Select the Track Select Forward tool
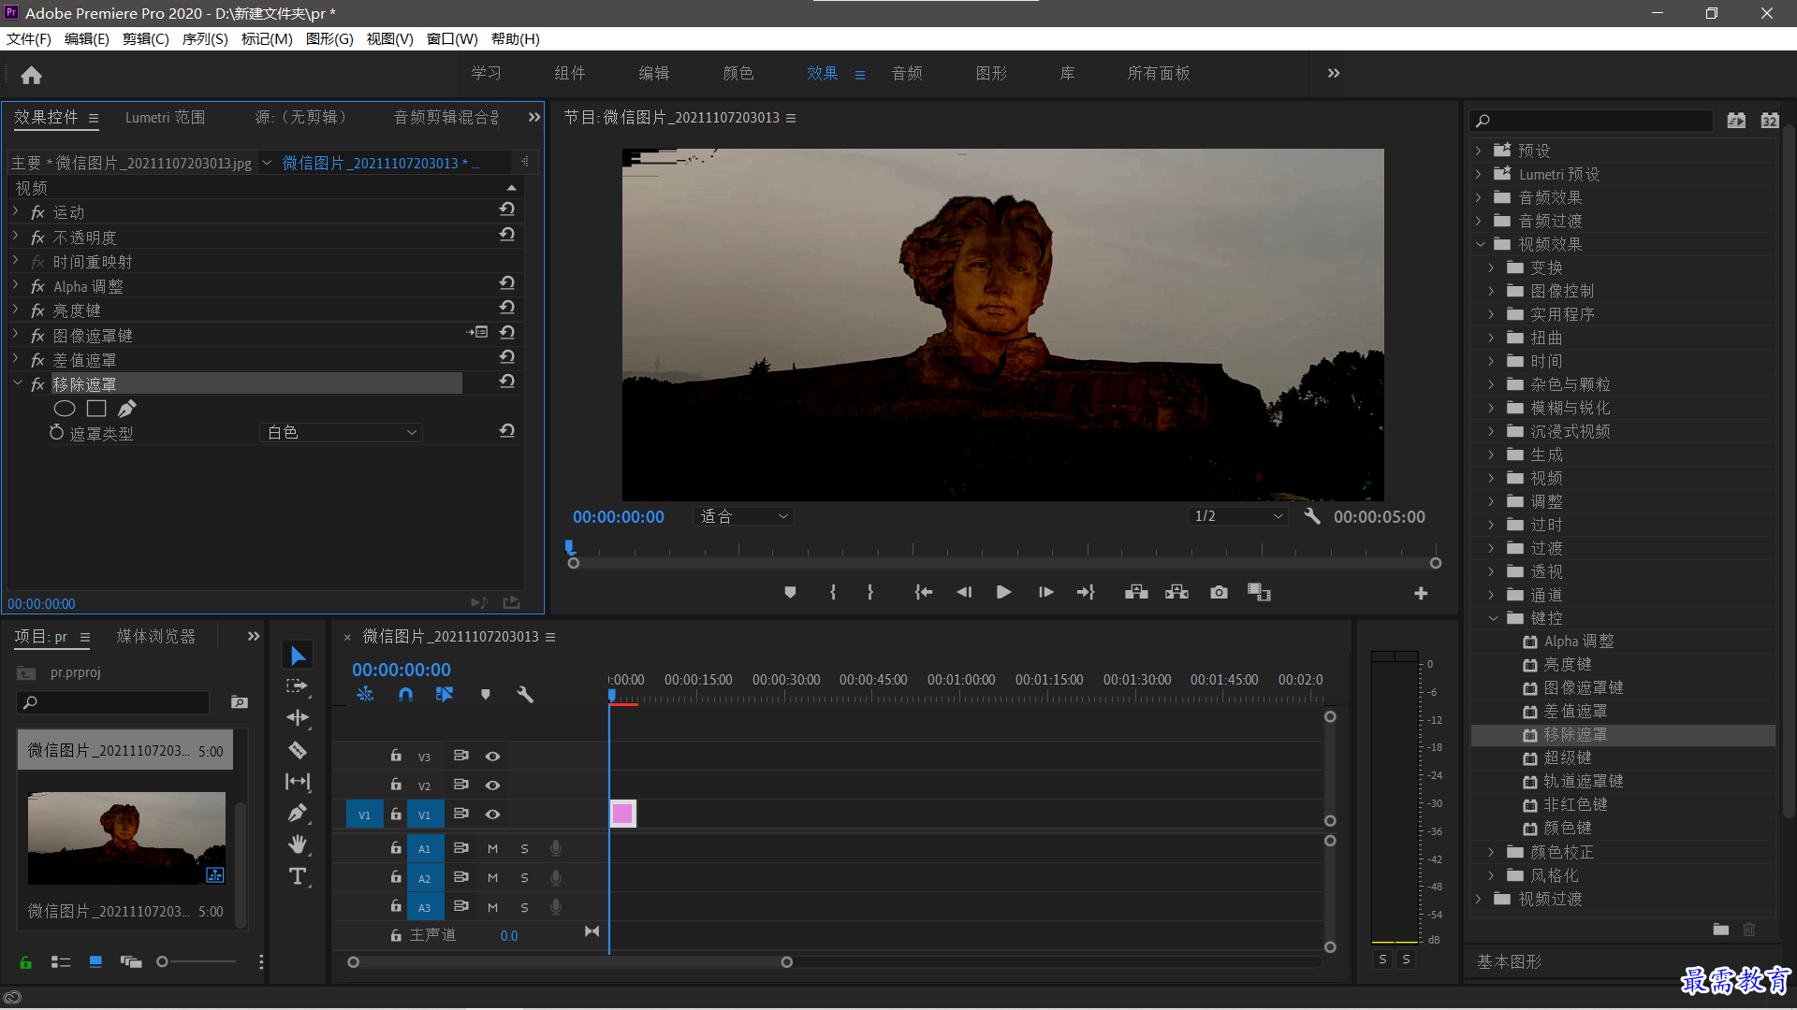Screen dimensions: 1797x1010 click(298, 686)
